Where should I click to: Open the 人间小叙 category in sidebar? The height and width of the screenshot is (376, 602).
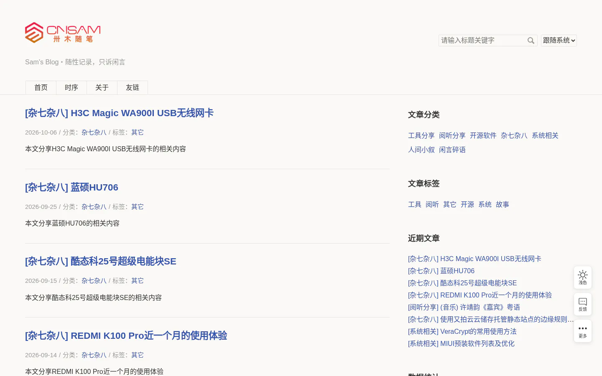click(421, 150)
